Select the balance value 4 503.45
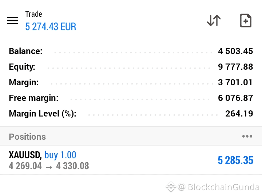 coord(235,51)
